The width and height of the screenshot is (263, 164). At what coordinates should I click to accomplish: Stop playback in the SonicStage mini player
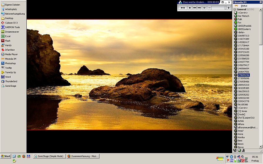[190, 8]
